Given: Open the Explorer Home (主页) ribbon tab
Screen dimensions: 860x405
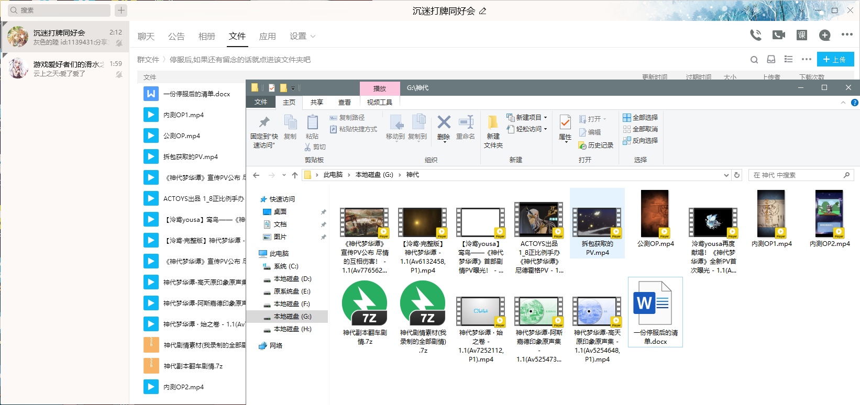Looking at the screenshot, I should click(289, 103).
